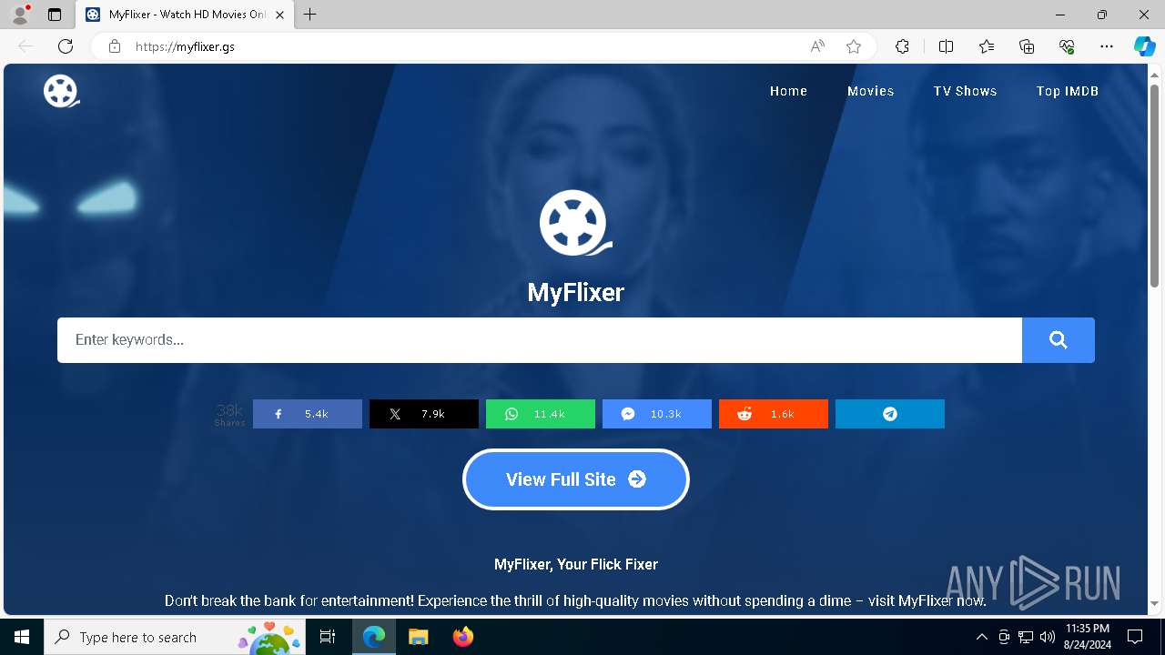Open browser Extensions menu
Viewport: 1165px width, 655px height.
902,46
